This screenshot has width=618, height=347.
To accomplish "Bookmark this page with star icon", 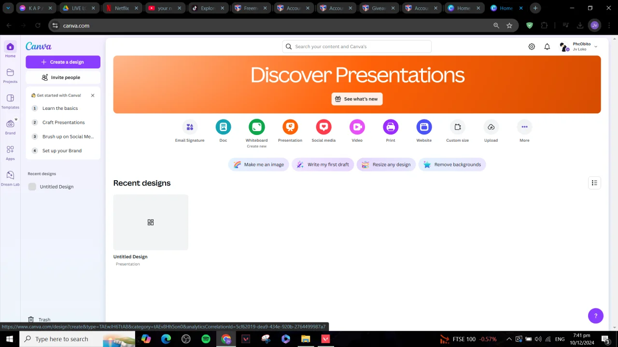I will click(x=509, y=26).
